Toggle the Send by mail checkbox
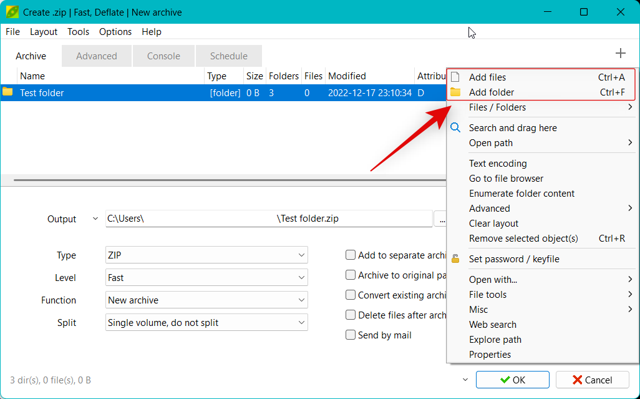The width and height of the screenshot is (640, 399). (x=351, y=335)
